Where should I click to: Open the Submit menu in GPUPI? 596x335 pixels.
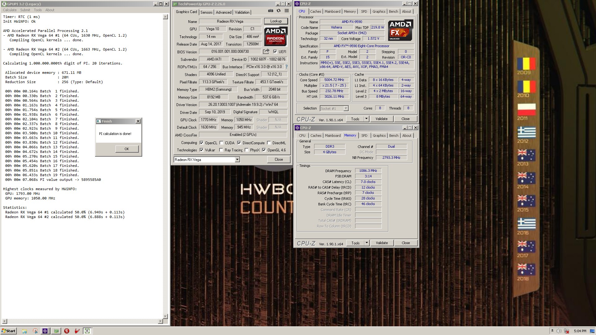[25, 10]
